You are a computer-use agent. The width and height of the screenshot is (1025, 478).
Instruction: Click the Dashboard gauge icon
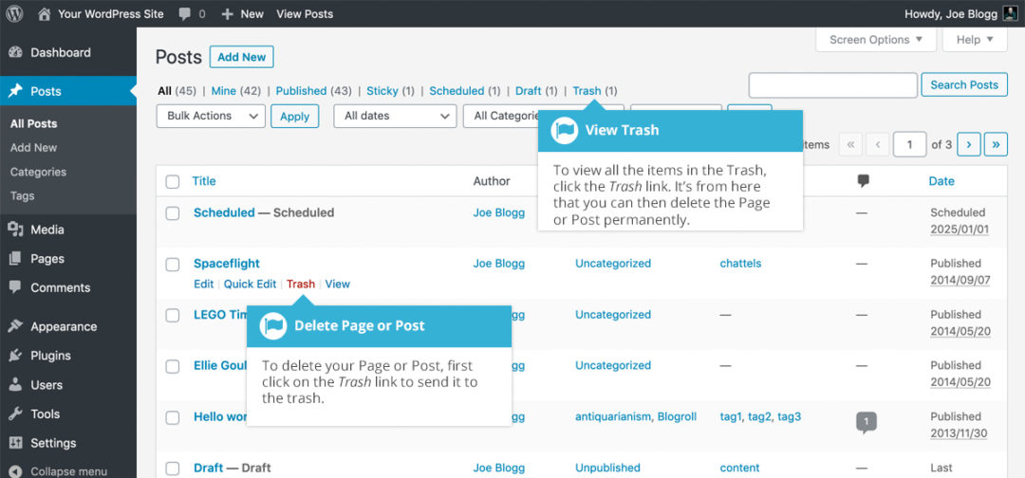point(16,52)
